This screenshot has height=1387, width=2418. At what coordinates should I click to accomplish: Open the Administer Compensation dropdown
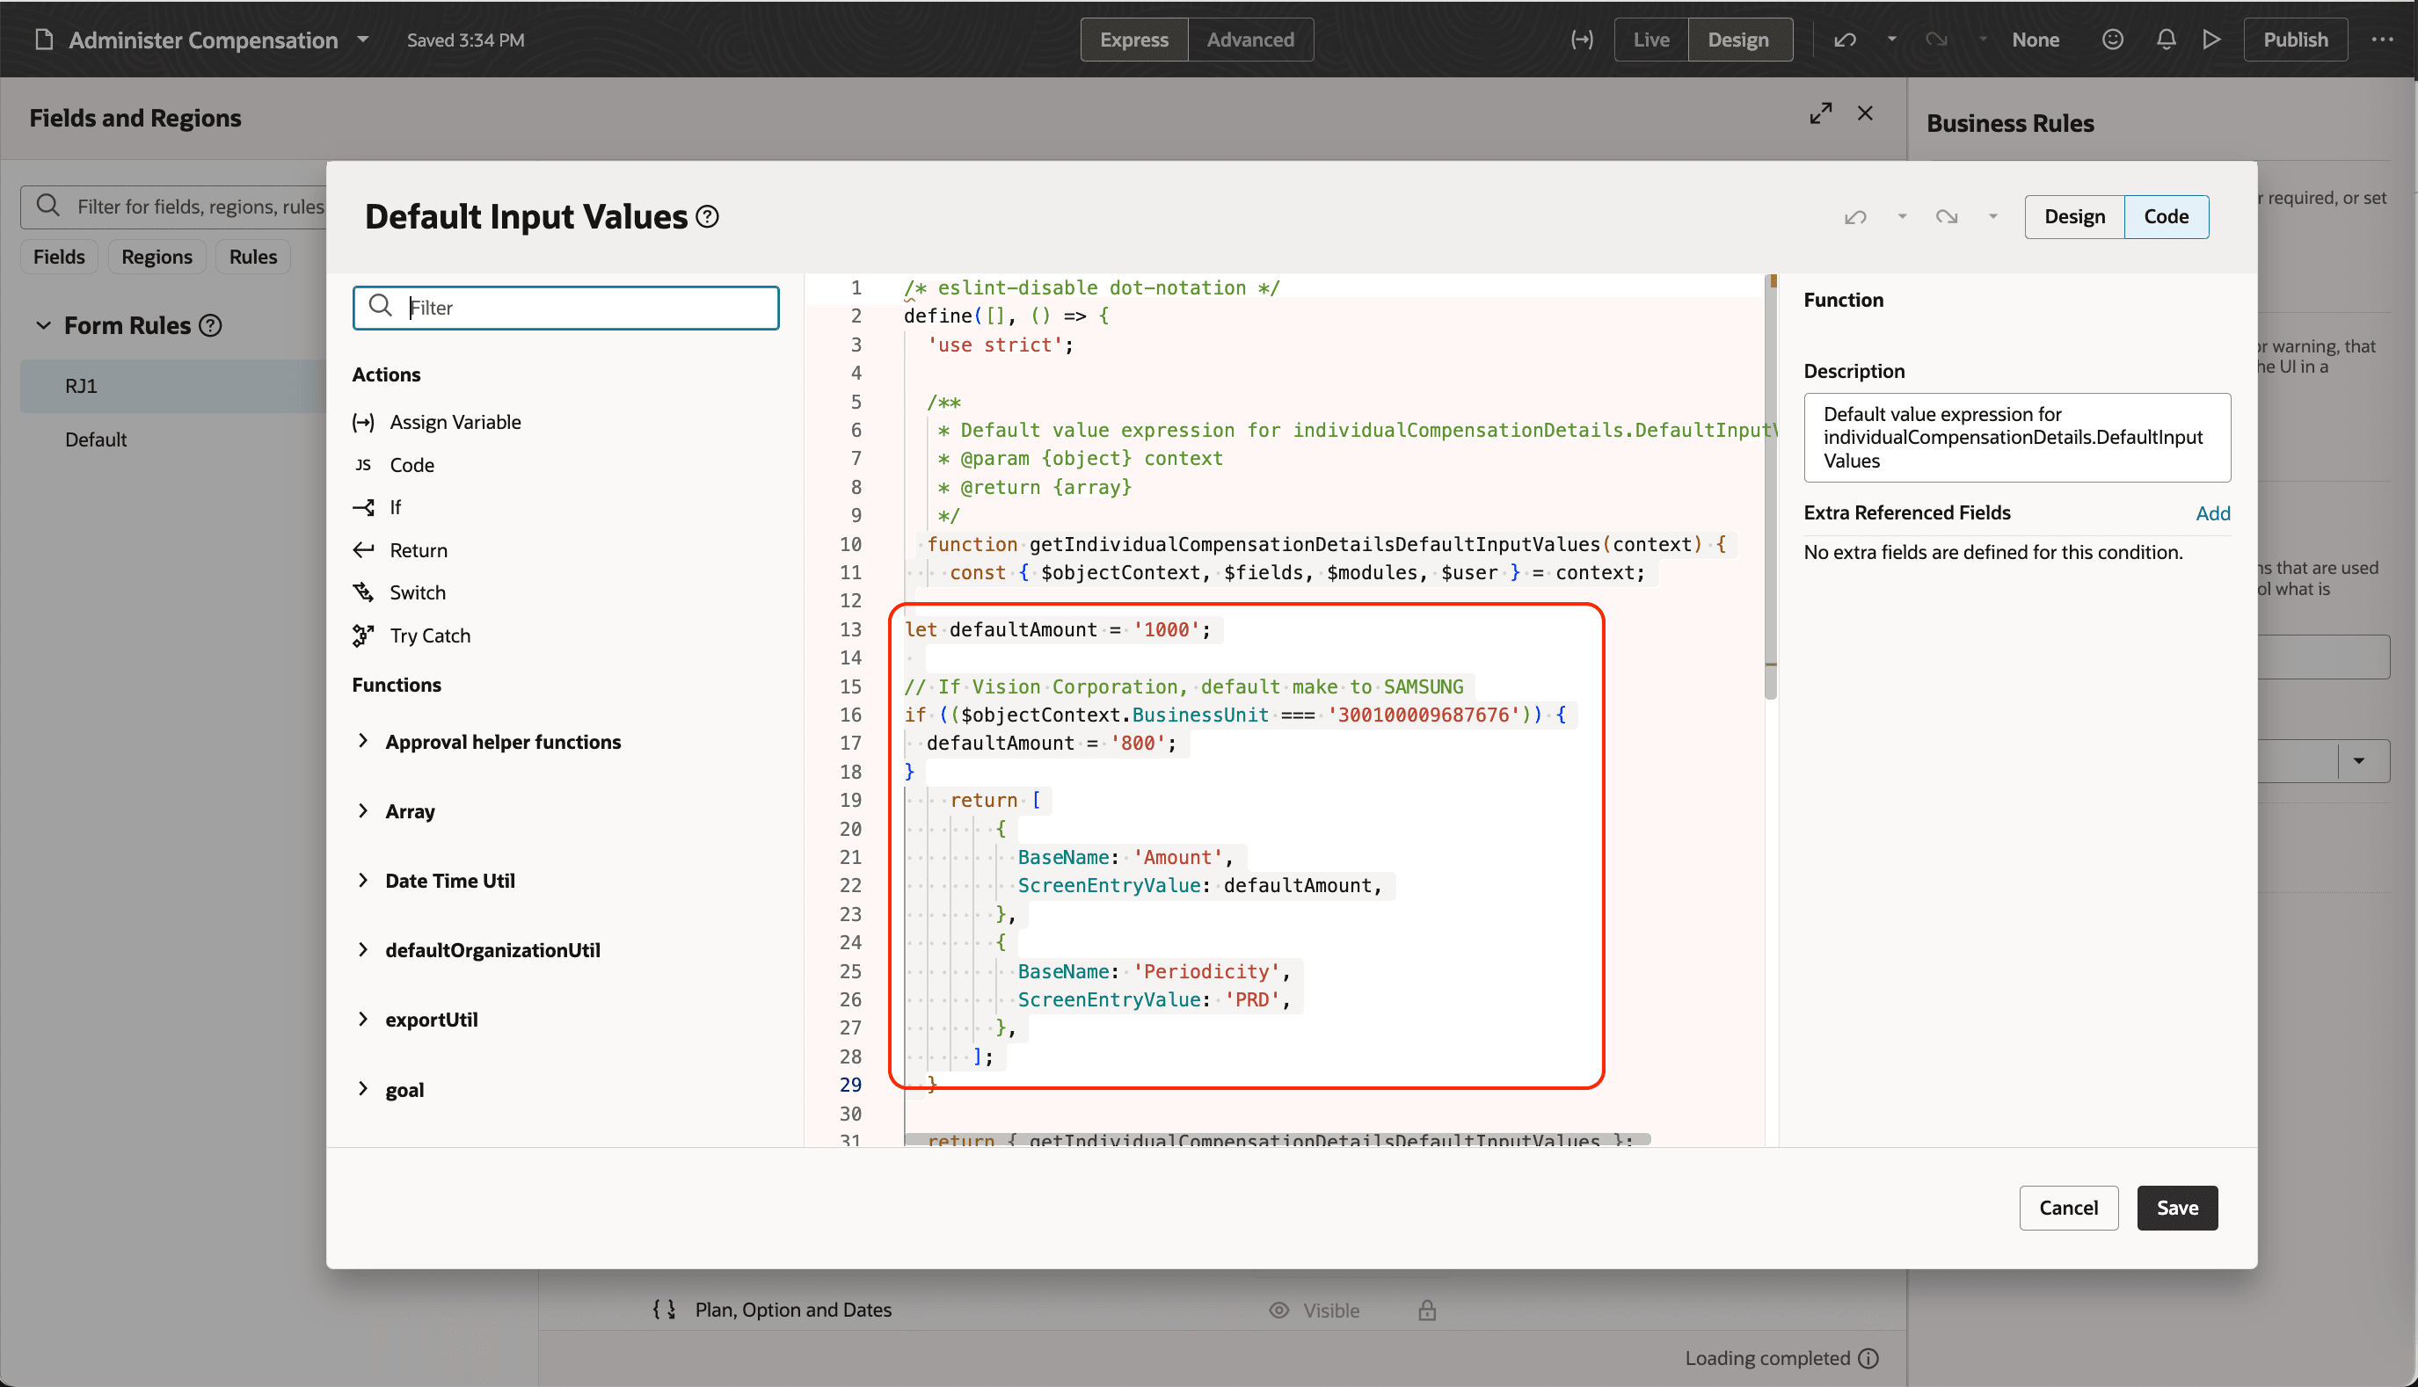(361, 40)
